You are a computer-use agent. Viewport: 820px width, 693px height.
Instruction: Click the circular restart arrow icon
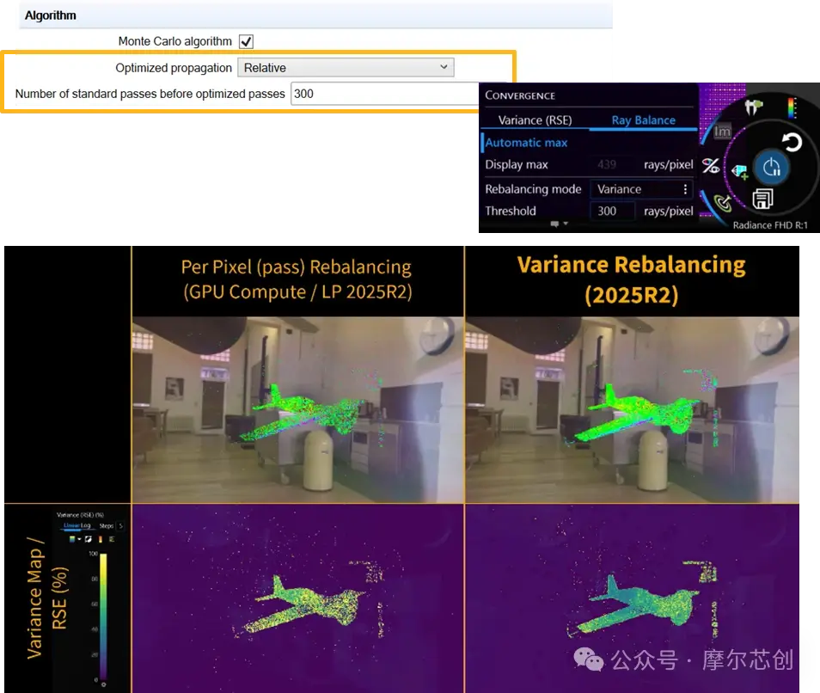[792, 142]
